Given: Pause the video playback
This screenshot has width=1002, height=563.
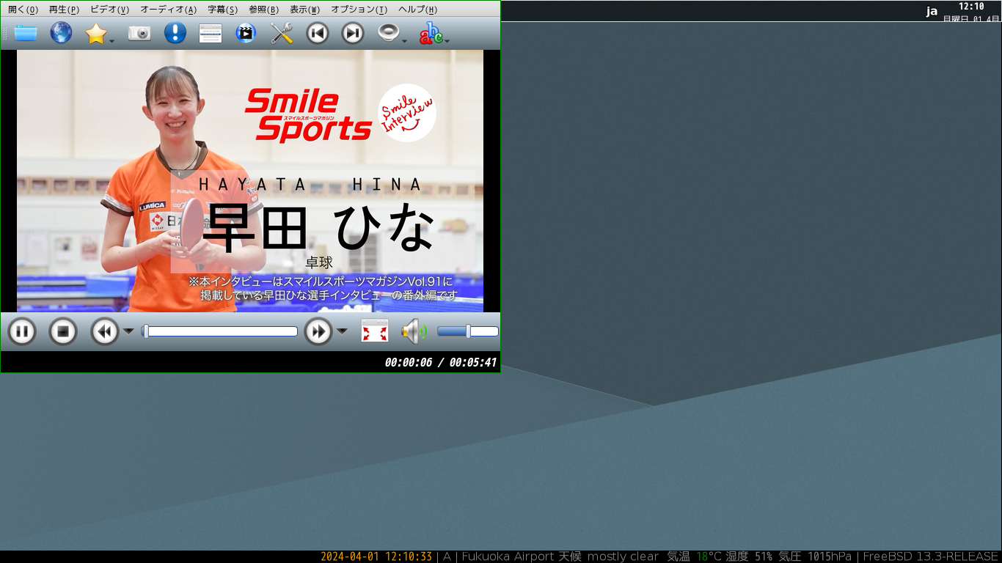Looking at the screenshot, I should click(x=22, y=332).
